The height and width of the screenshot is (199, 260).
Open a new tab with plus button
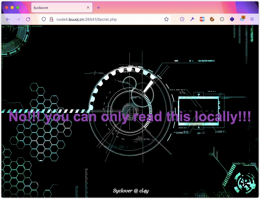click(x=99, y=8)
